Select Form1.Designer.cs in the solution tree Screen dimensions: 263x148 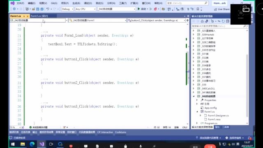[218, 116]
